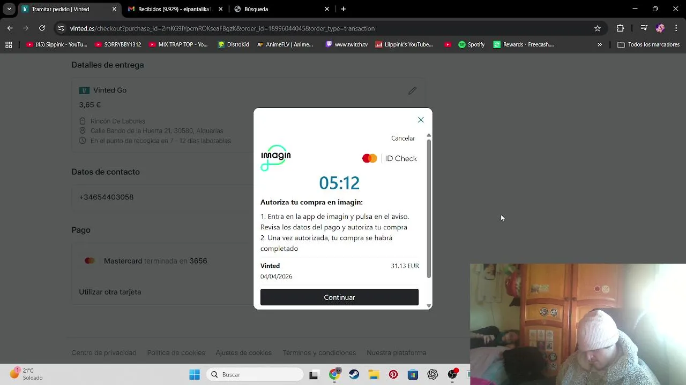Click the scrollbar up arrow in the dialog
The image size is (686, 385).
(x=429, y=136)
